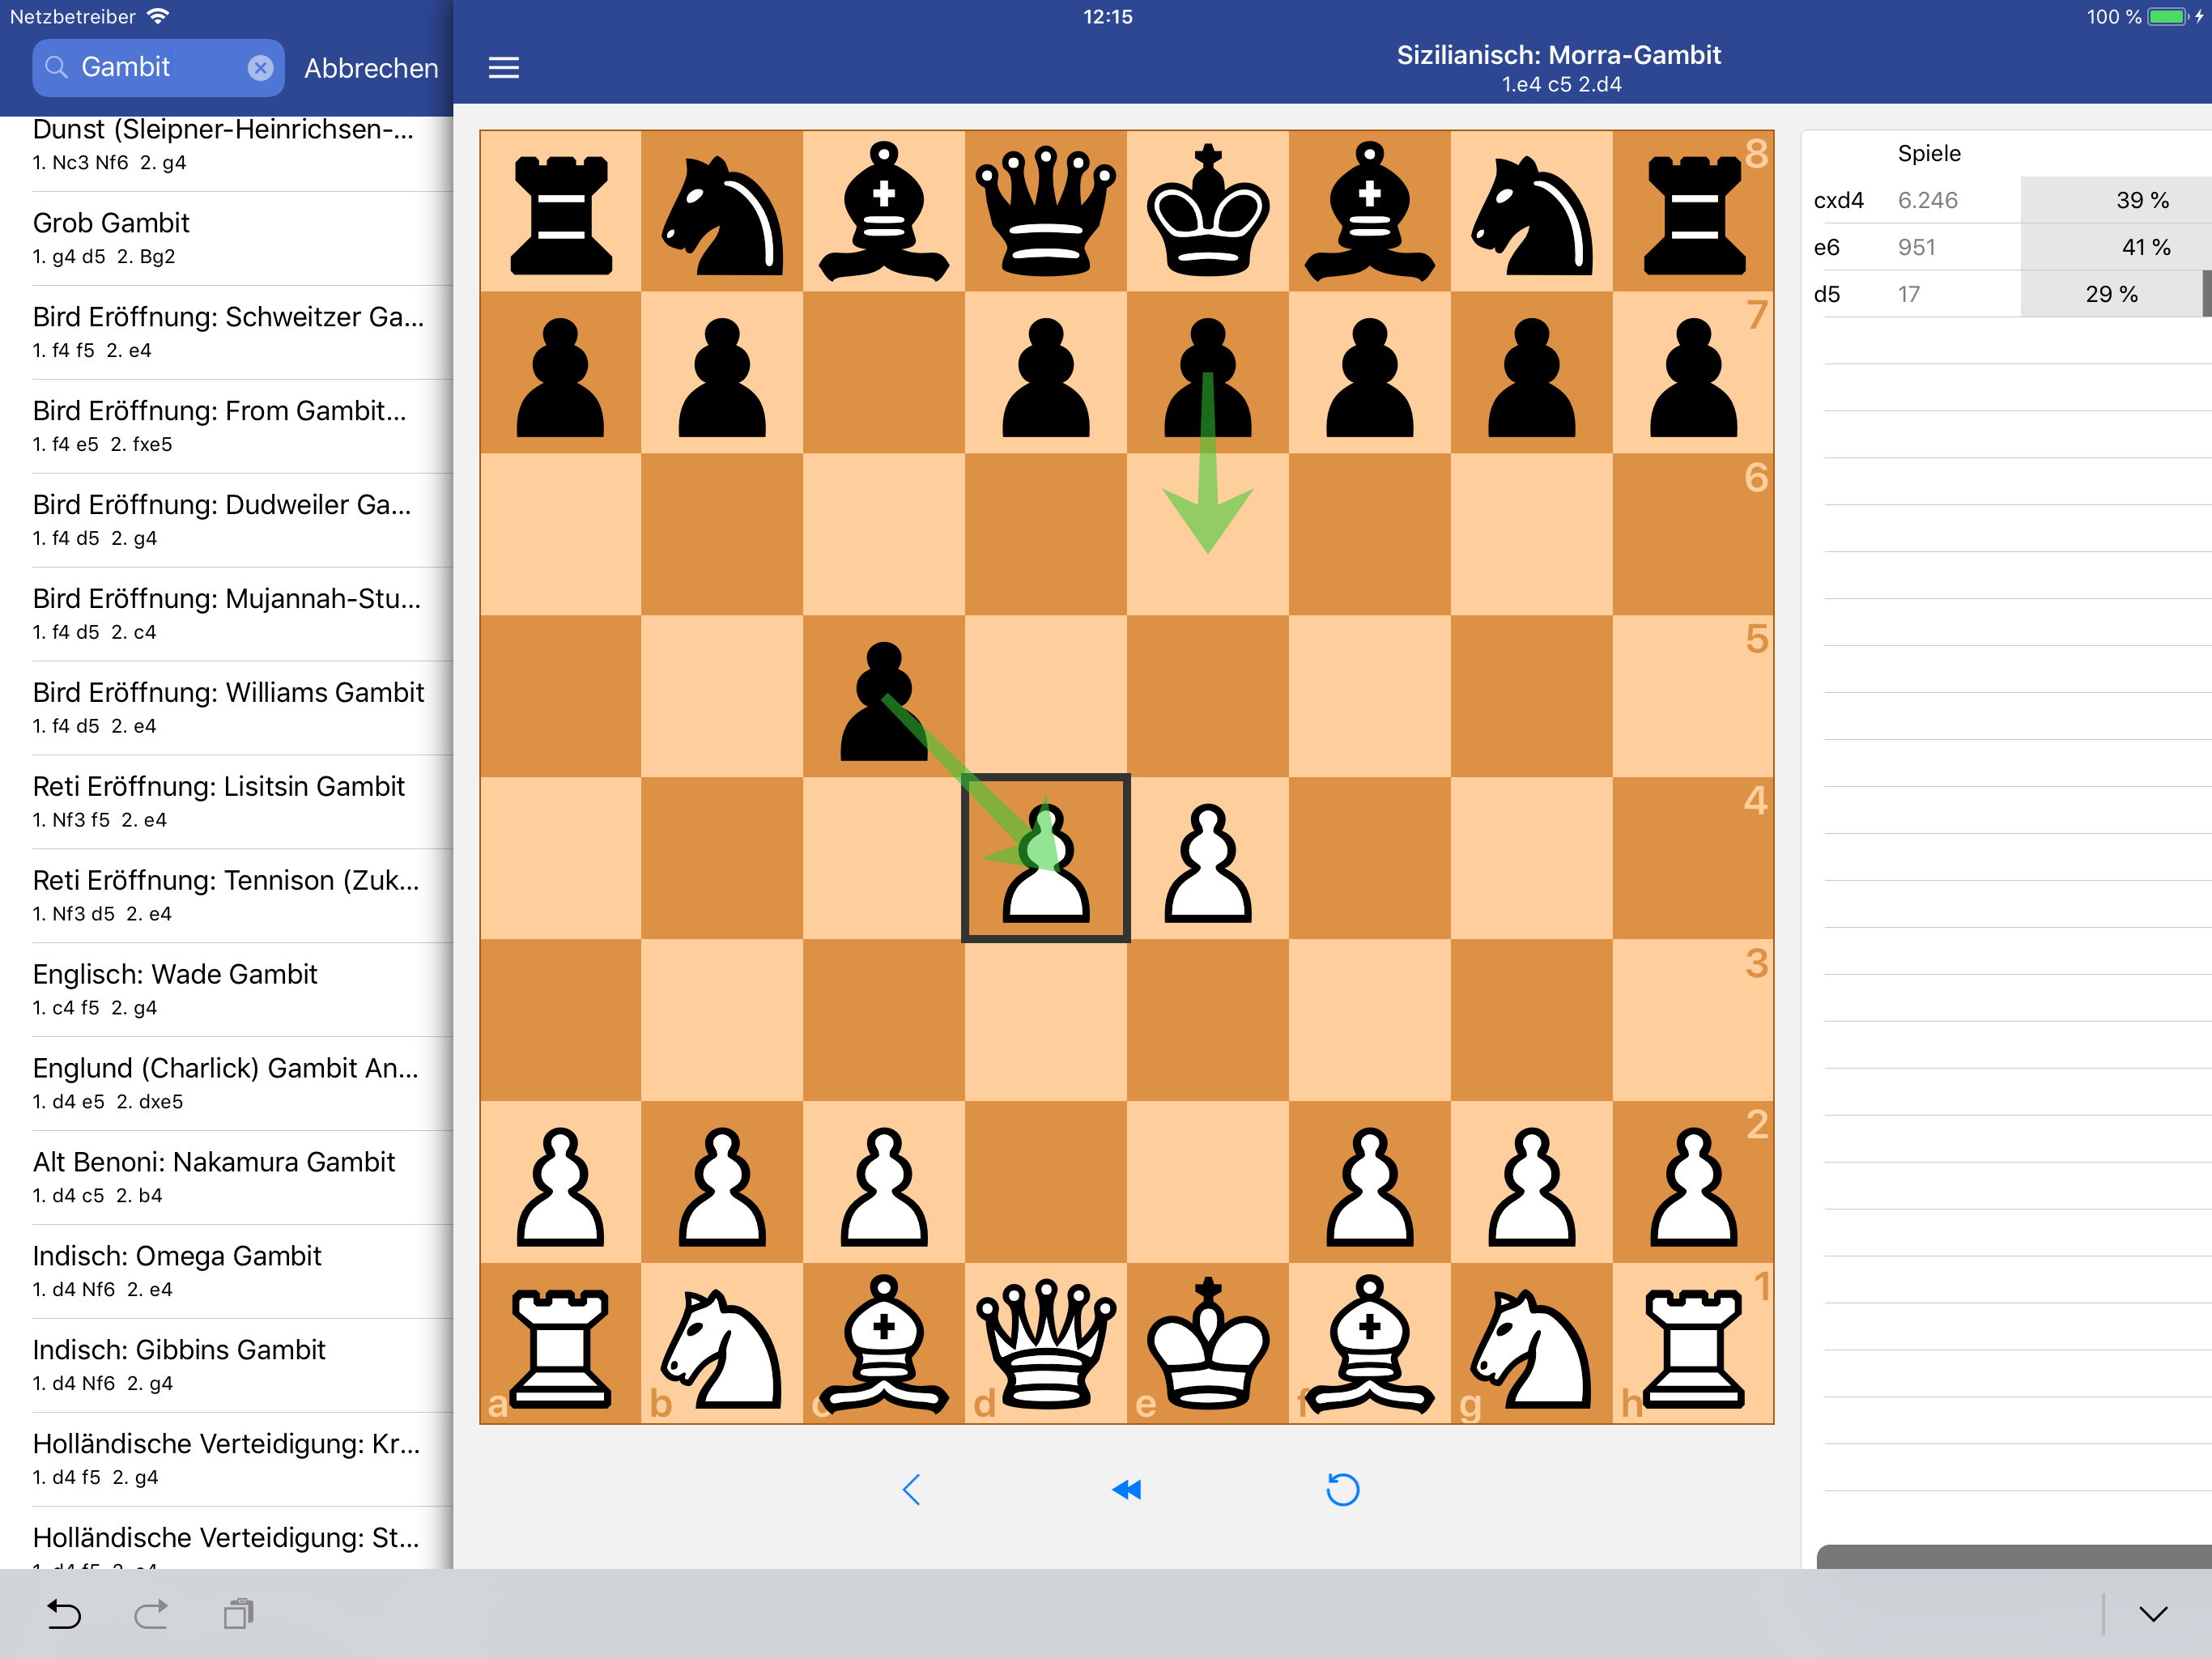Tap the undo arrow in keyboard bar
This screenshot has width=2212, height=1658.
tap(64, 1613)
